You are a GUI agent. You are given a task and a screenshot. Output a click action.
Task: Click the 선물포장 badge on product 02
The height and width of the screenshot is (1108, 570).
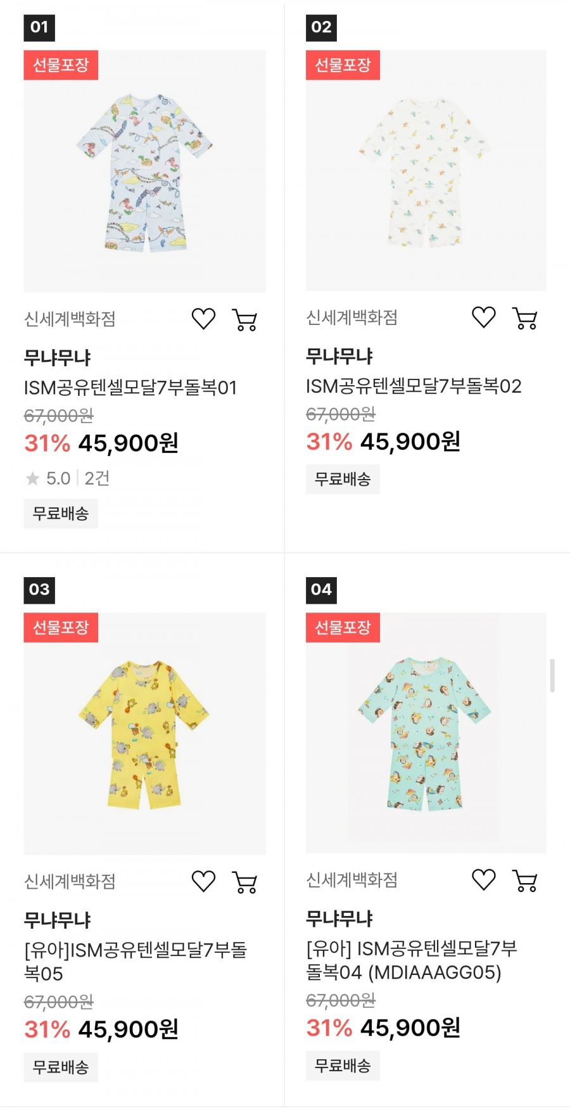coord(343,65)
